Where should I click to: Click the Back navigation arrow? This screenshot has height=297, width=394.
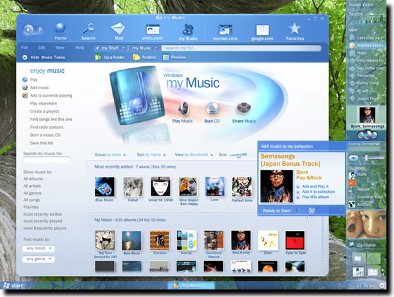pyautogui.click(x=28, y=30)
